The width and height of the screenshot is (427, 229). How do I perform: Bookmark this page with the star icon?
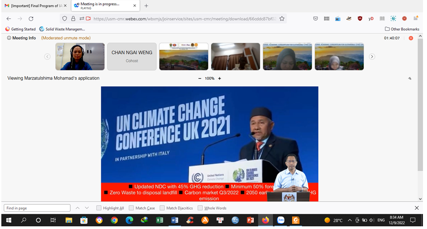pyautogui.click(x=282, y=19)
